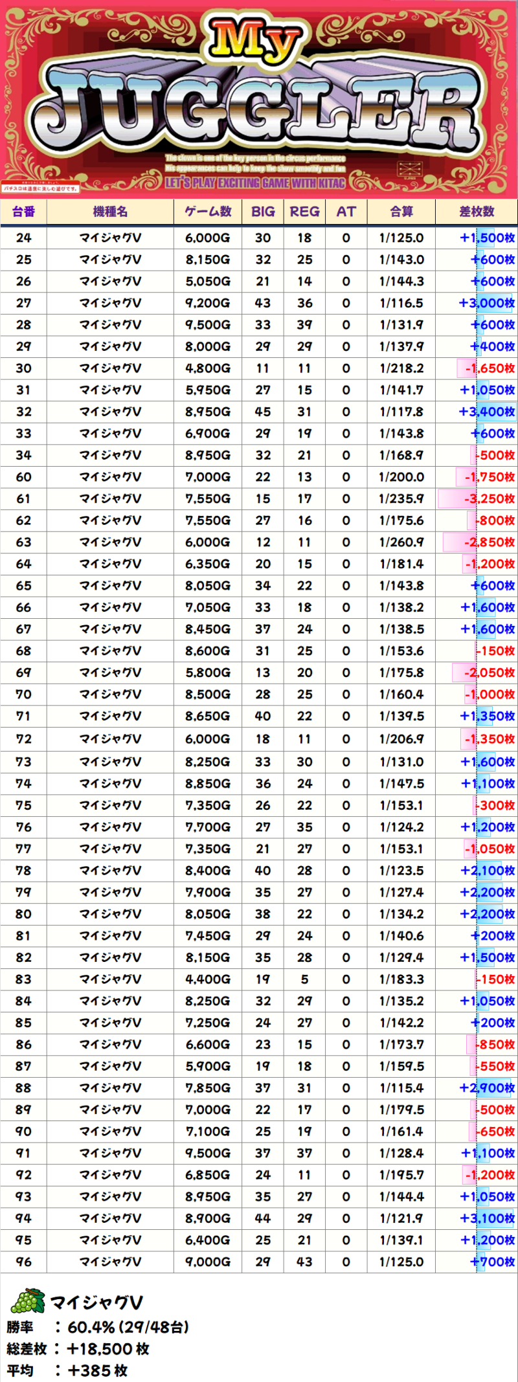The width and height of the screenshot is (518, 1382).
Task: Click the 機種名 column header
Action: point(110,212)
